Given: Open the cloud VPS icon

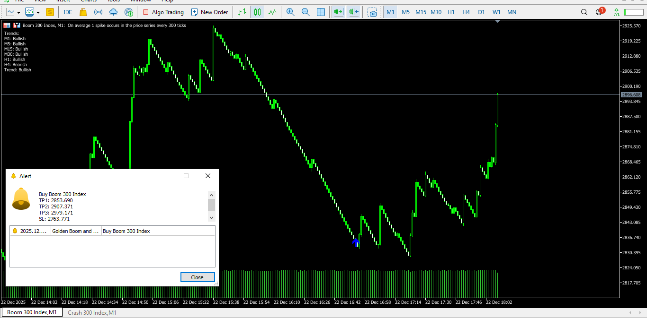Looking at the screenshot, I should (113, 12).
